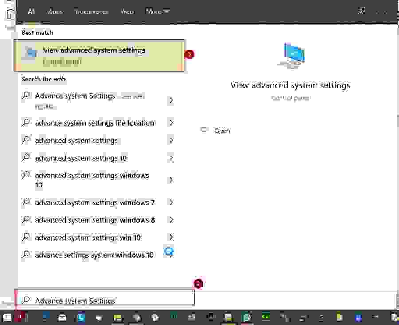Click the settings gear icon at the top right
Screen dimensions: 399x325
pyautogui.click(x=362, y=10)
